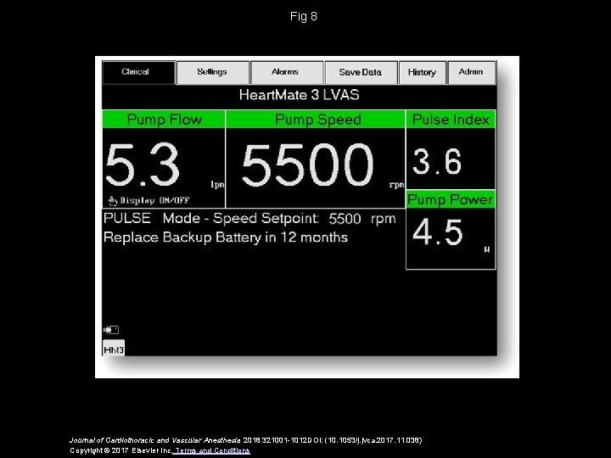Go to the History tab
Viewport: 611px width, 458px height.
422,72
